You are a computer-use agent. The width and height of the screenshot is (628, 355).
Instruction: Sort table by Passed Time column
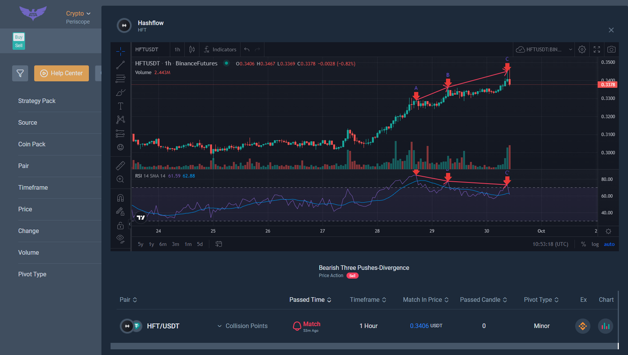[x=310, y=299]
